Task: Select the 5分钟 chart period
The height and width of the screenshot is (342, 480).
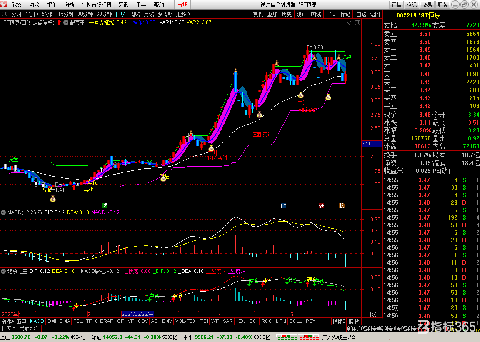Action: (48, 14)
